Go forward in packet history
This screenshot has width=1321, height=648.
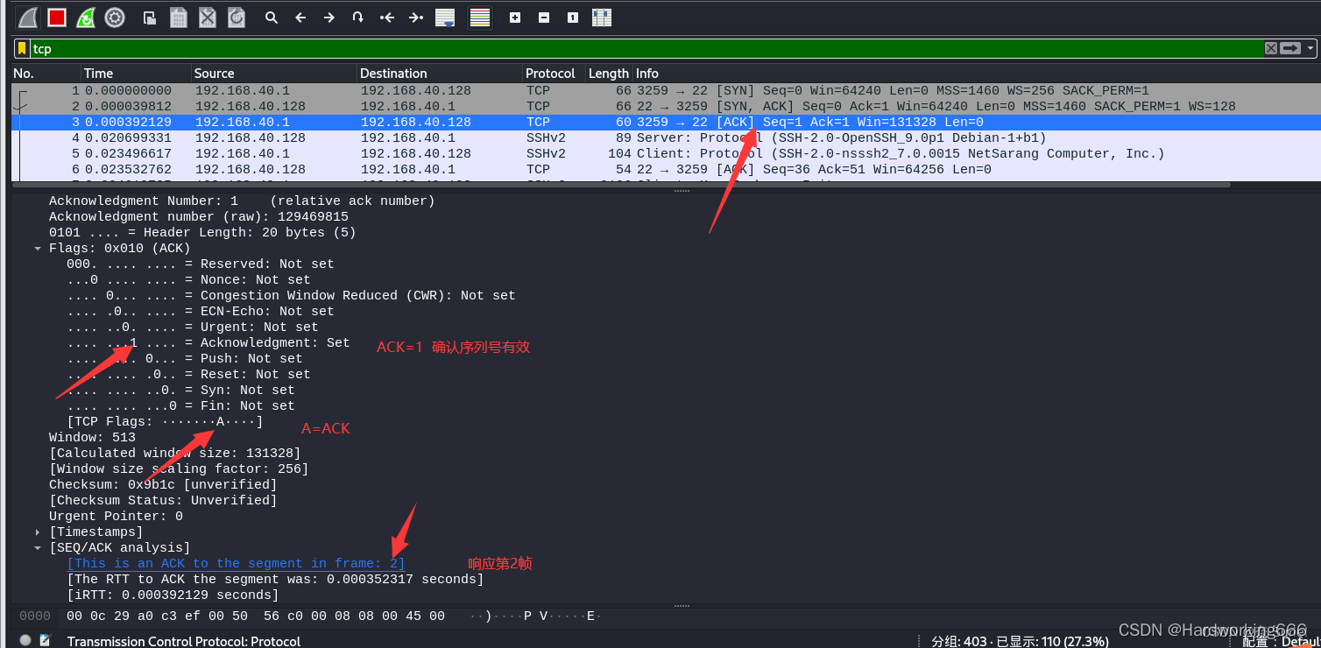pyautogui.click(x=329, y=18)
